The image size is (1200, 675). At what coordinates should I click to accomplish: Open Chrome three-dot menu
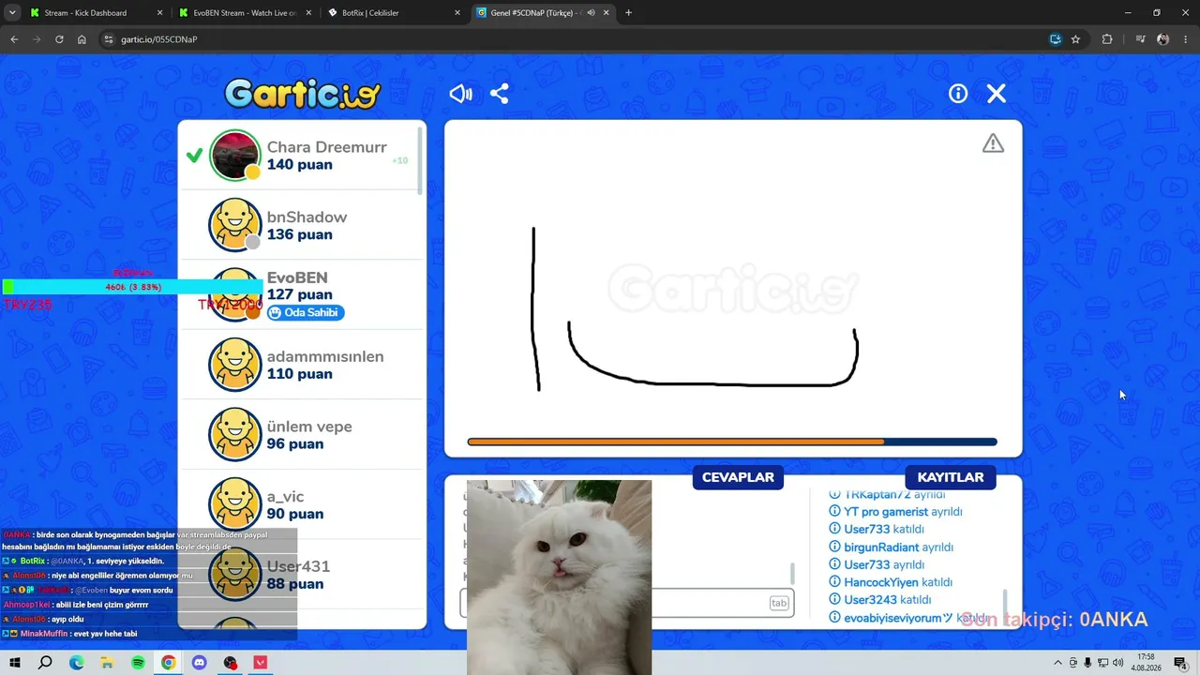(1186, 39)
